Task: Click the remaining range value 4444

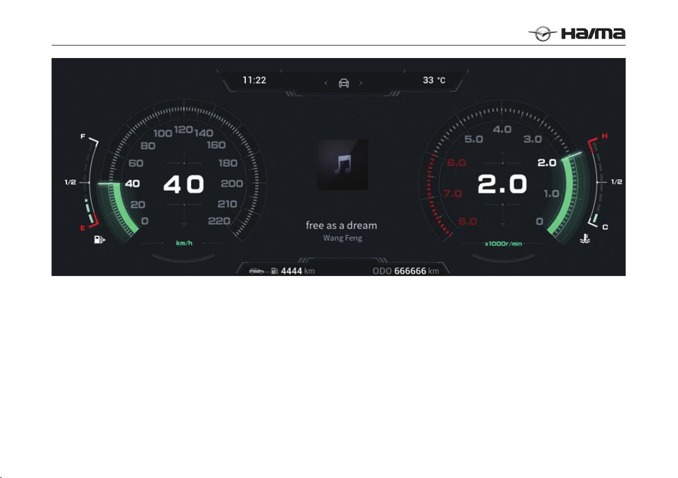Action: point(291,271)
